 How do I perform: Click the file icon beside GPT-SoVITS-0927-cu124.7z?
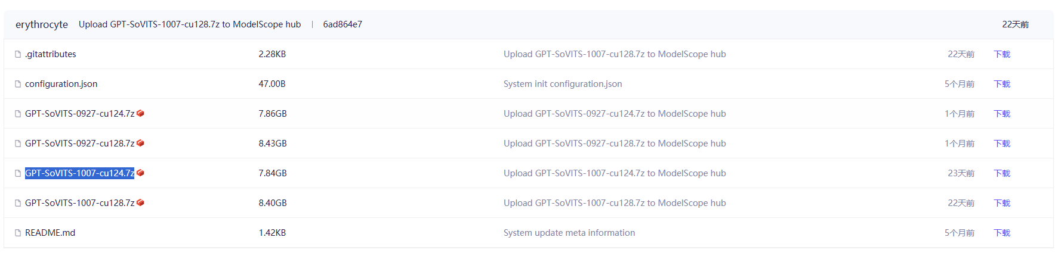point(18,114)
